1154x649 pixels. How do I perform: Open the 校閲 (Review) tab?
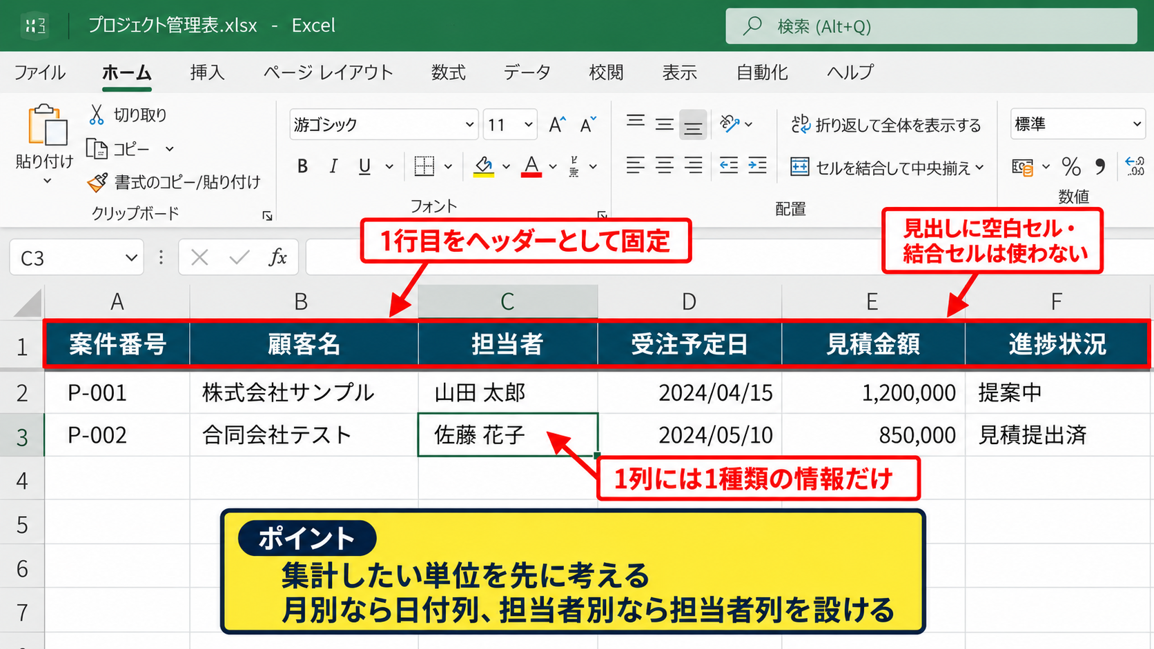pos(606,72)
